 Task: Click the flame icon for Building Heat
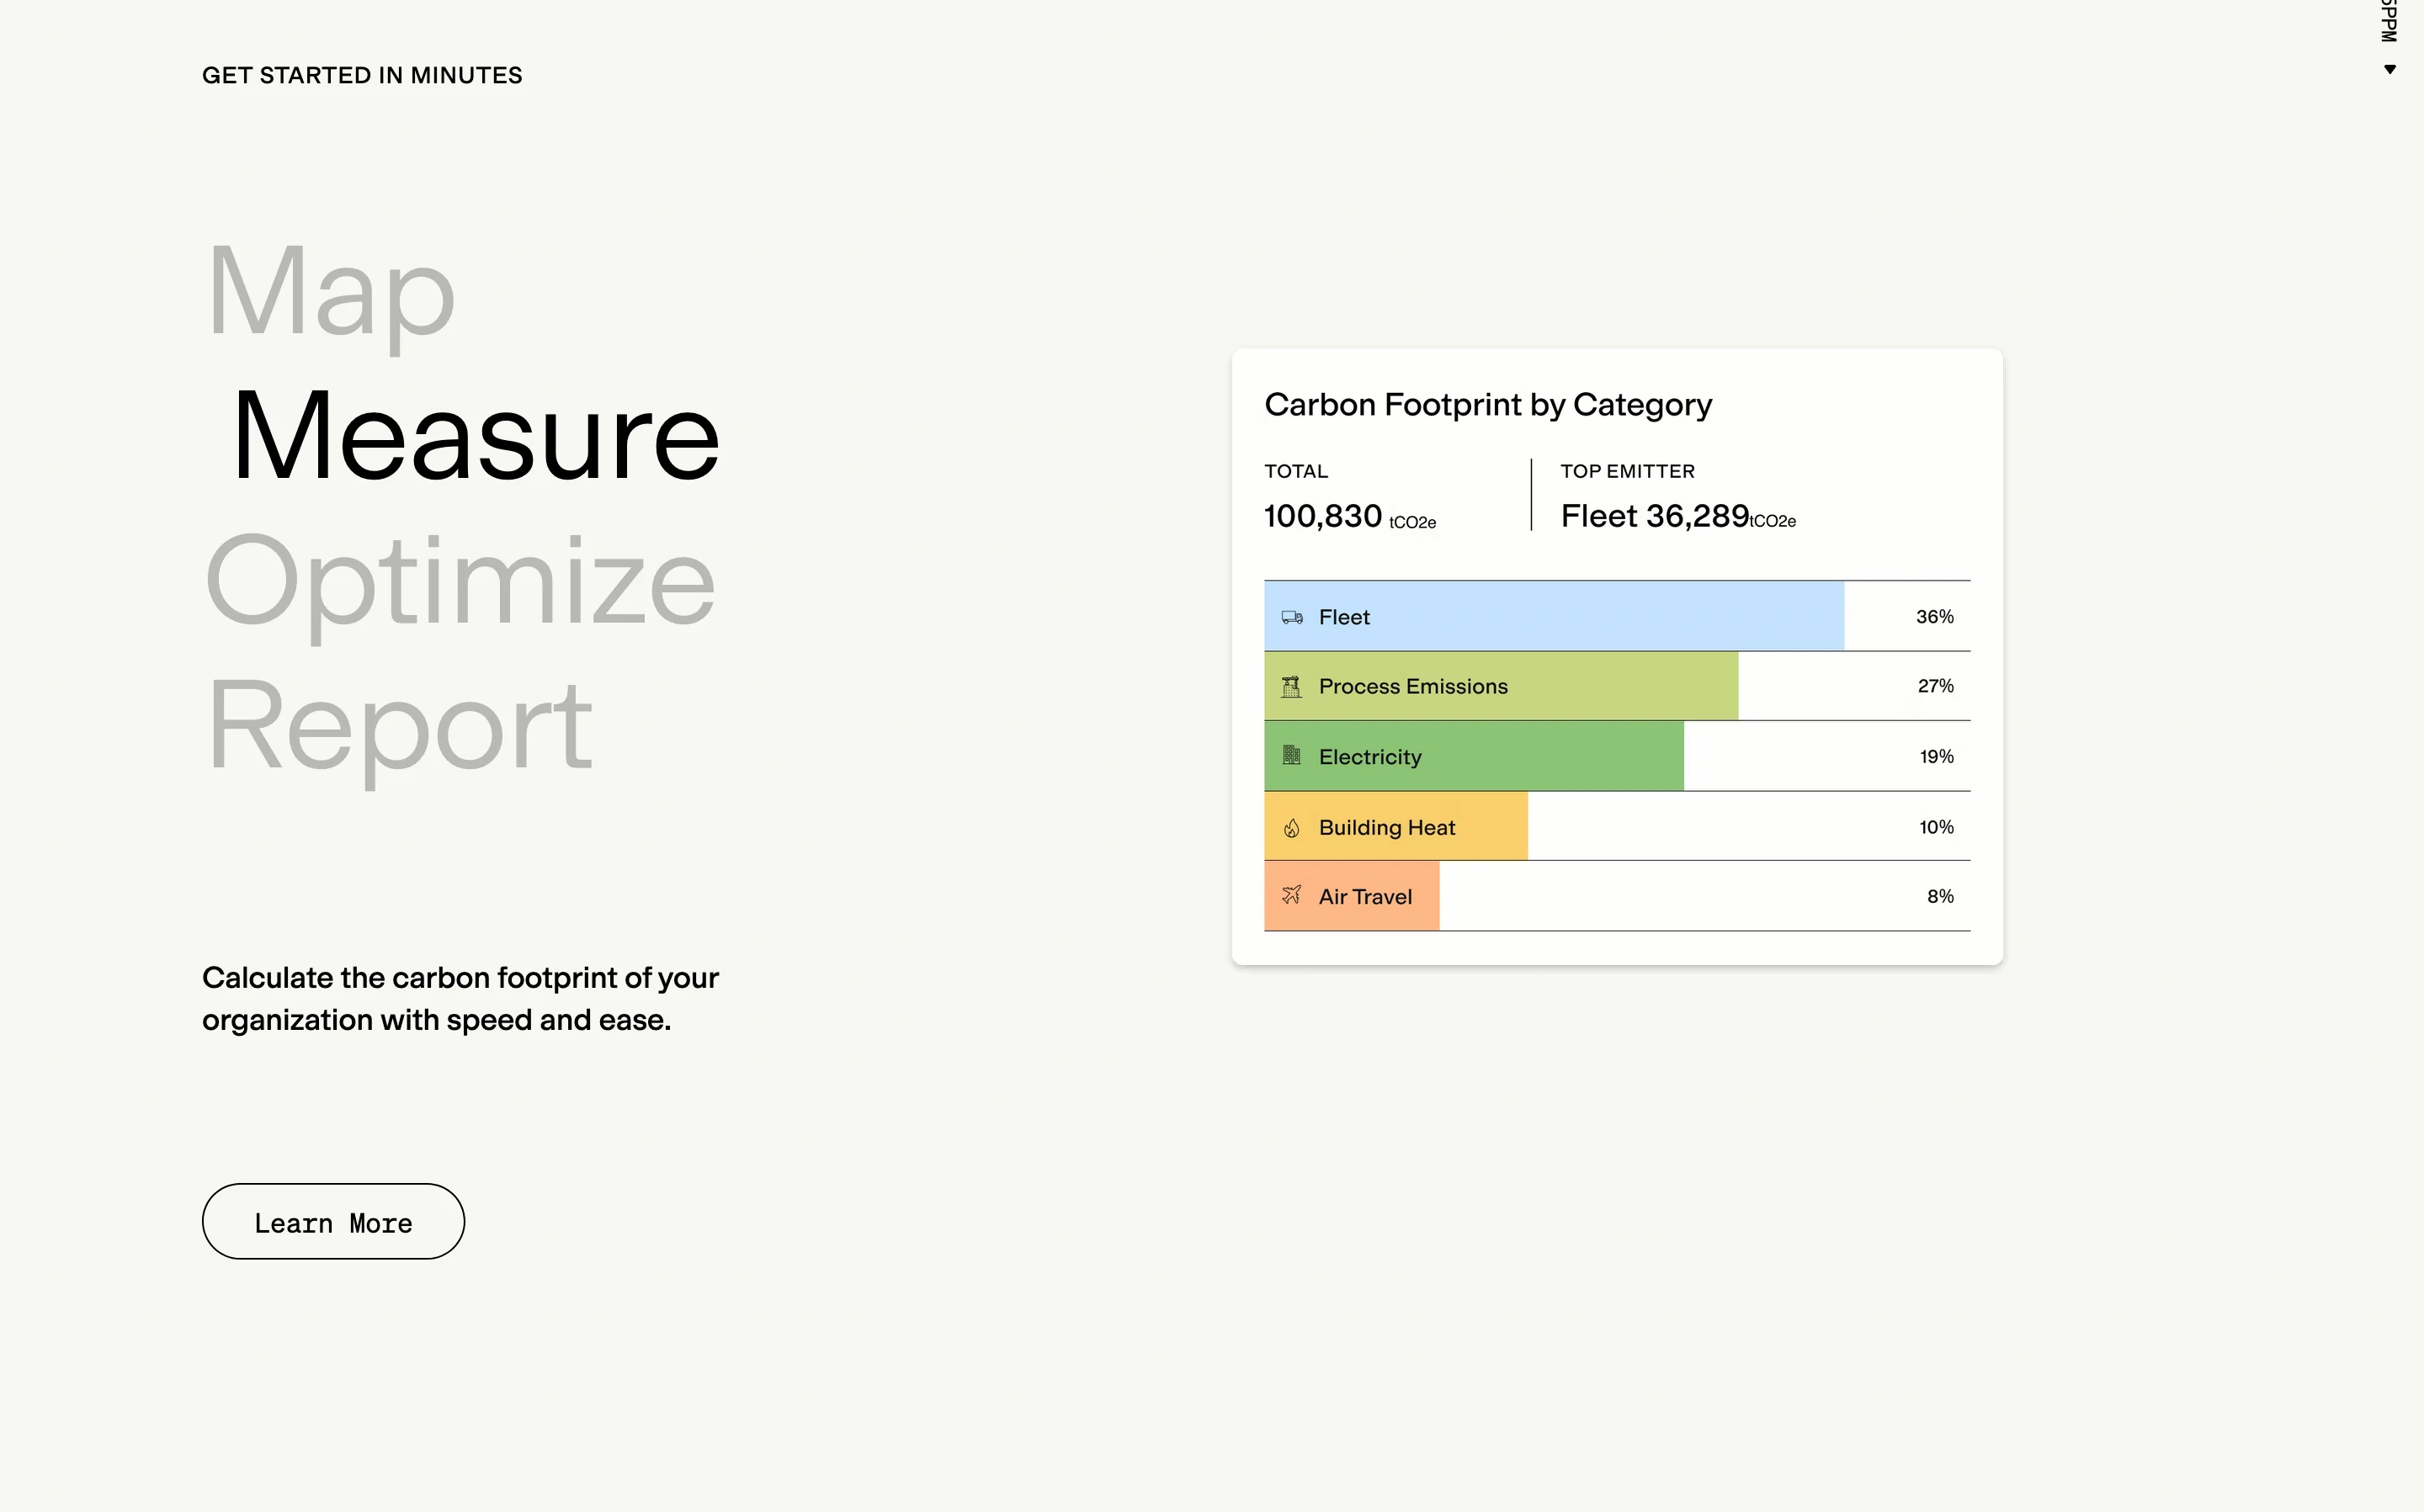(1291, 826)
